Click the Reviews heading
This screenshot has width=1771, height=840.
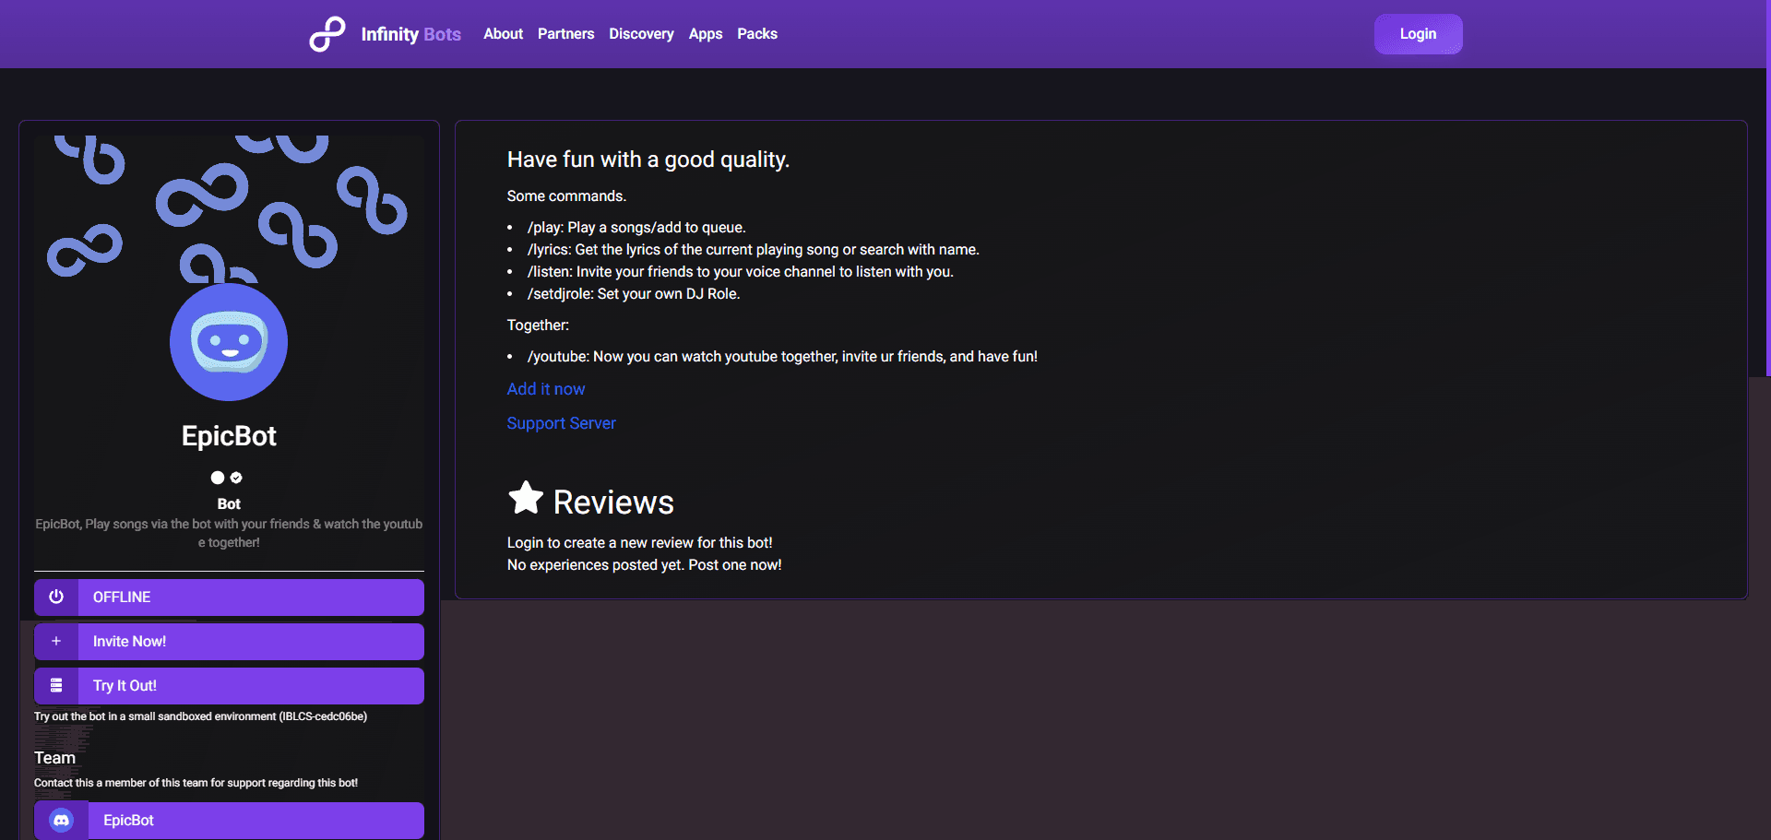click(x=613, y=503)
